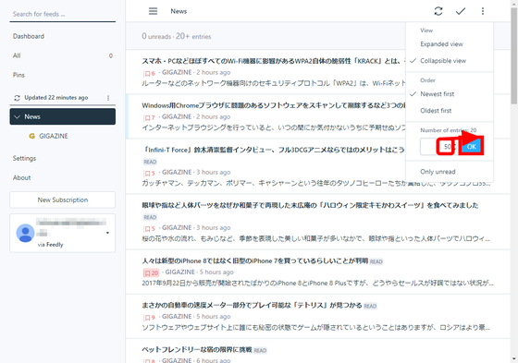Click the number of entries input field
The height and width of the screenshot is (363, 518).
(438, 147)
